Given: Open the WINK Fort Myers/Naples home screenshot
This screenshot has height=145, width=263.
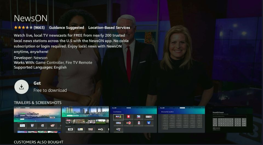Looking at the screenshot, I should (38, 119).
